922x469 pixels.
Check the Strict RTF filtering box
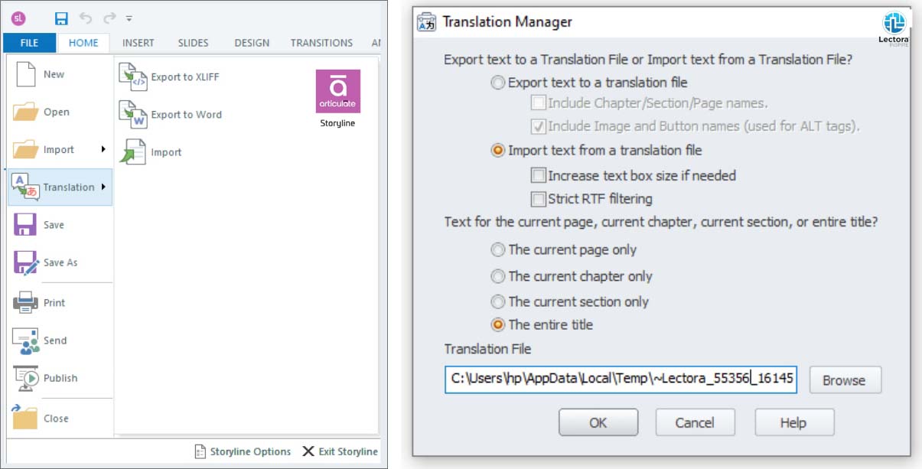point(538,199)
